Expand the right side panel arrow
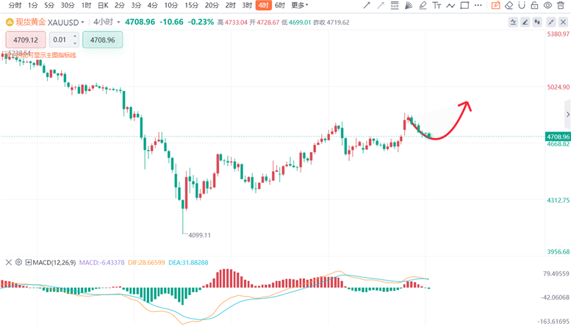The height and width of the screenshot is (326, 571). pyautogui.click(x=567, y=115)
